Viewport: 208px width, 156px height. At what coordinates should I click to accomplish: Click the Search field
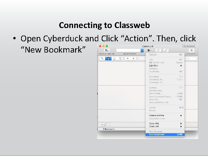(190, 58)
